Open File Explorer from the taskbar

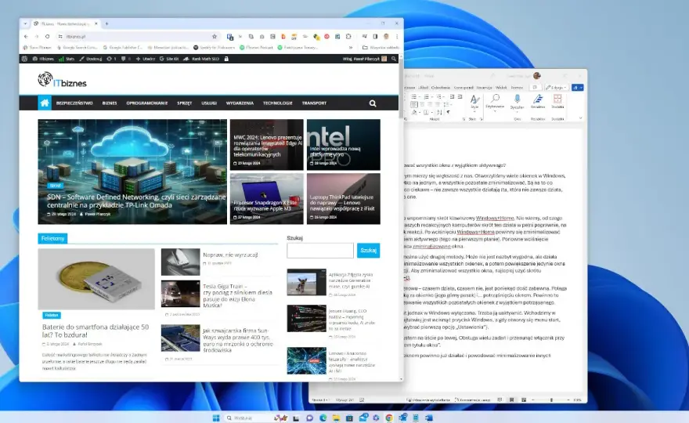coord(336,418)
